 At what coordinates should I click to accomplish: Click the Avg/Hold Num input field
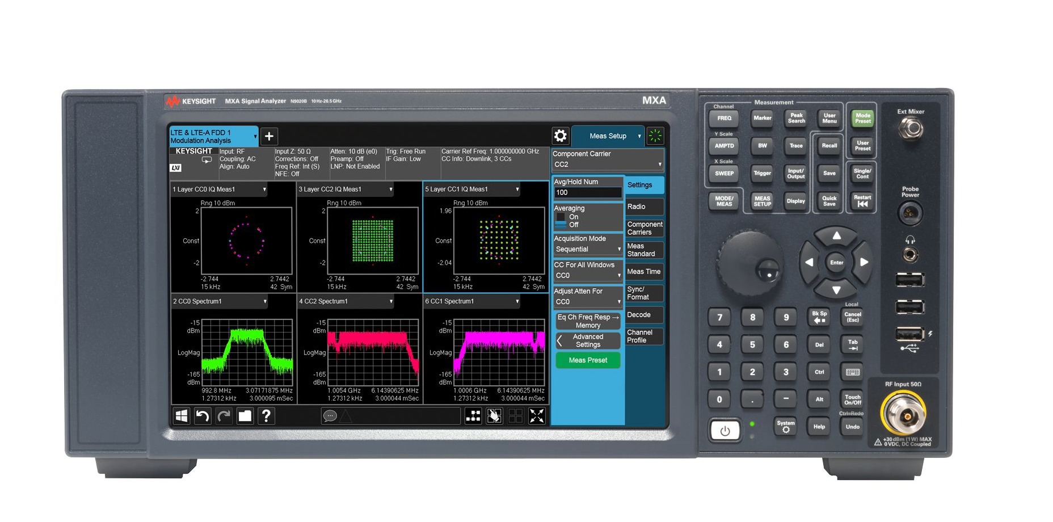pyautogui.click(x=587, y=193)
